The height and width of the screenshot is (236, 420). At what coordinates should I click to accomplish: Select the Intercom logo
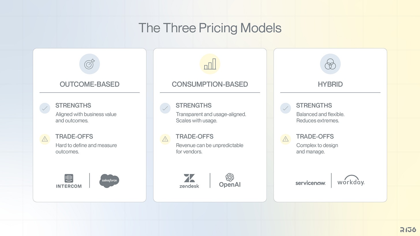click(x=69, y=181)
